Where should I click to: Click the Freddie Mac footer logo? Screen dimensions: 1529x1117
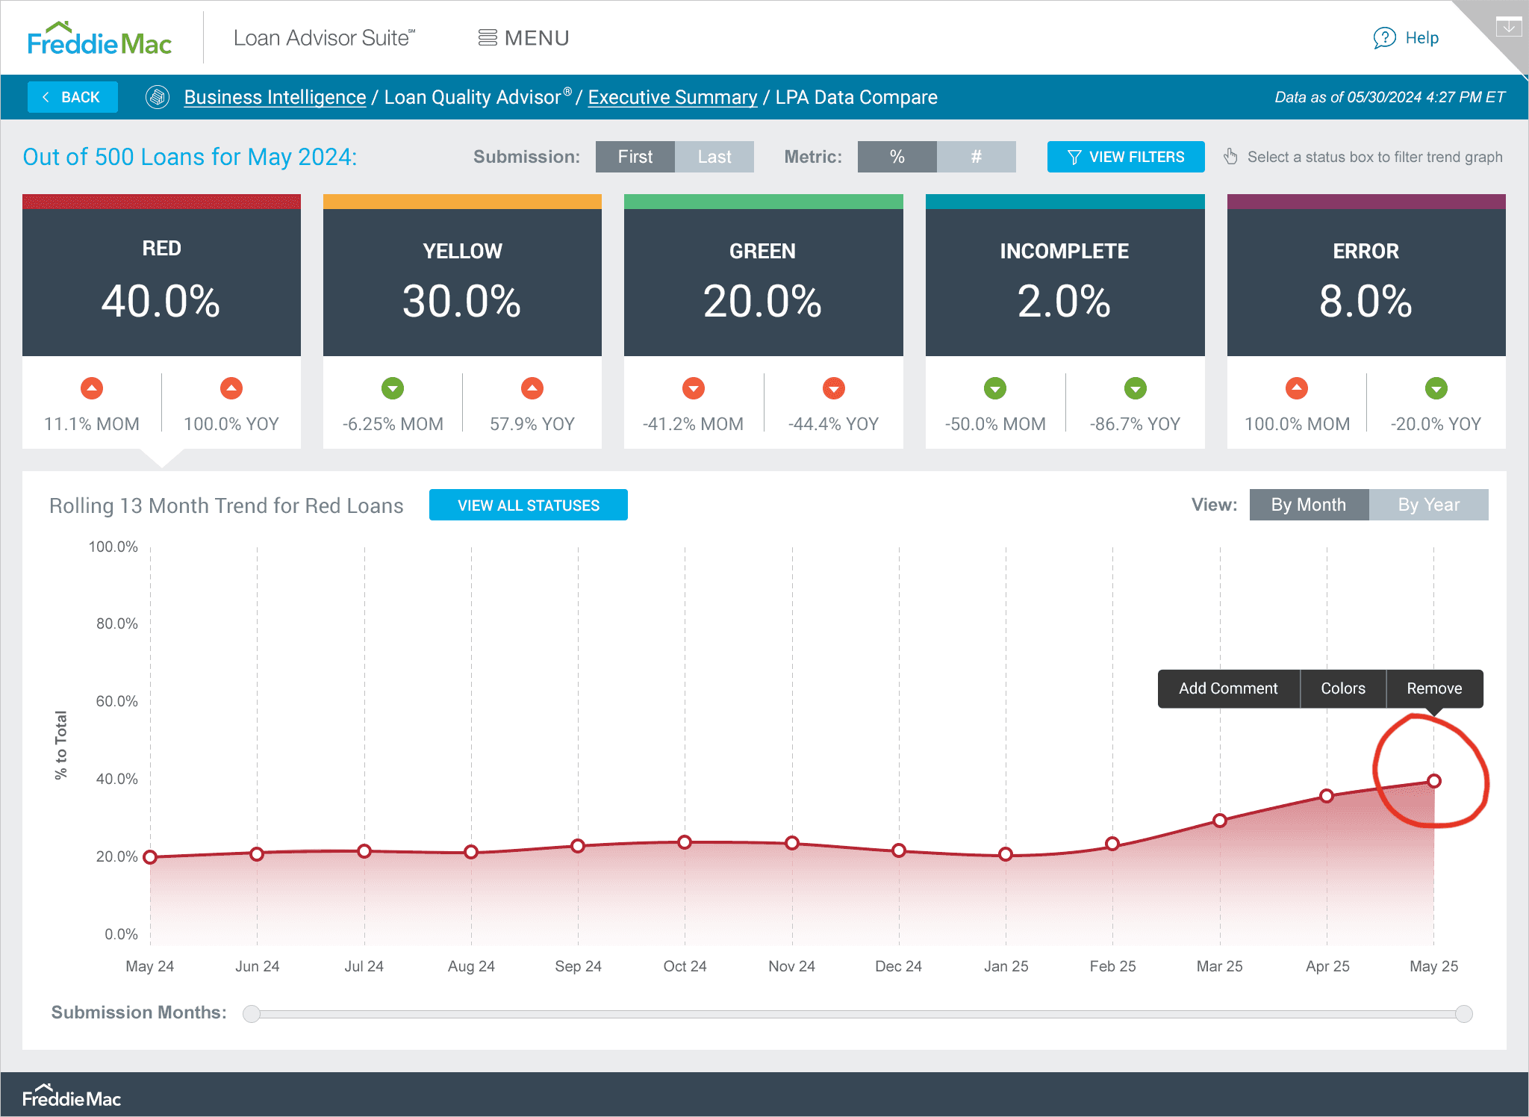72,1097
